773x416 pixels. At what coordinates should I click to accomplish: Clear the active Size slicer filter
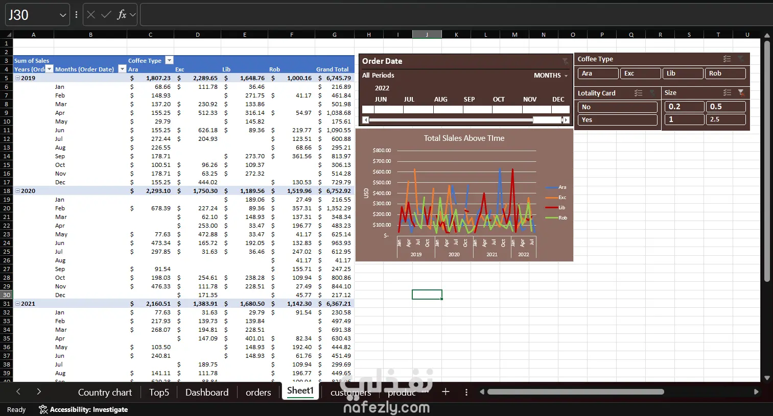tap(741, 92)
